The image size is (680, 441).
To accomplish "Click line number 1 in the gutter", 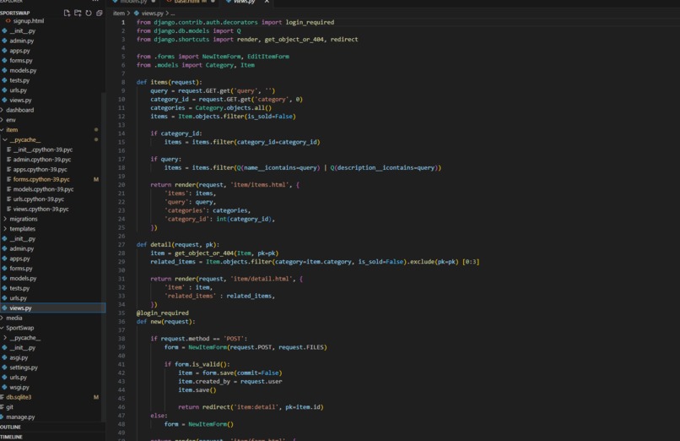I will (123, 22).
